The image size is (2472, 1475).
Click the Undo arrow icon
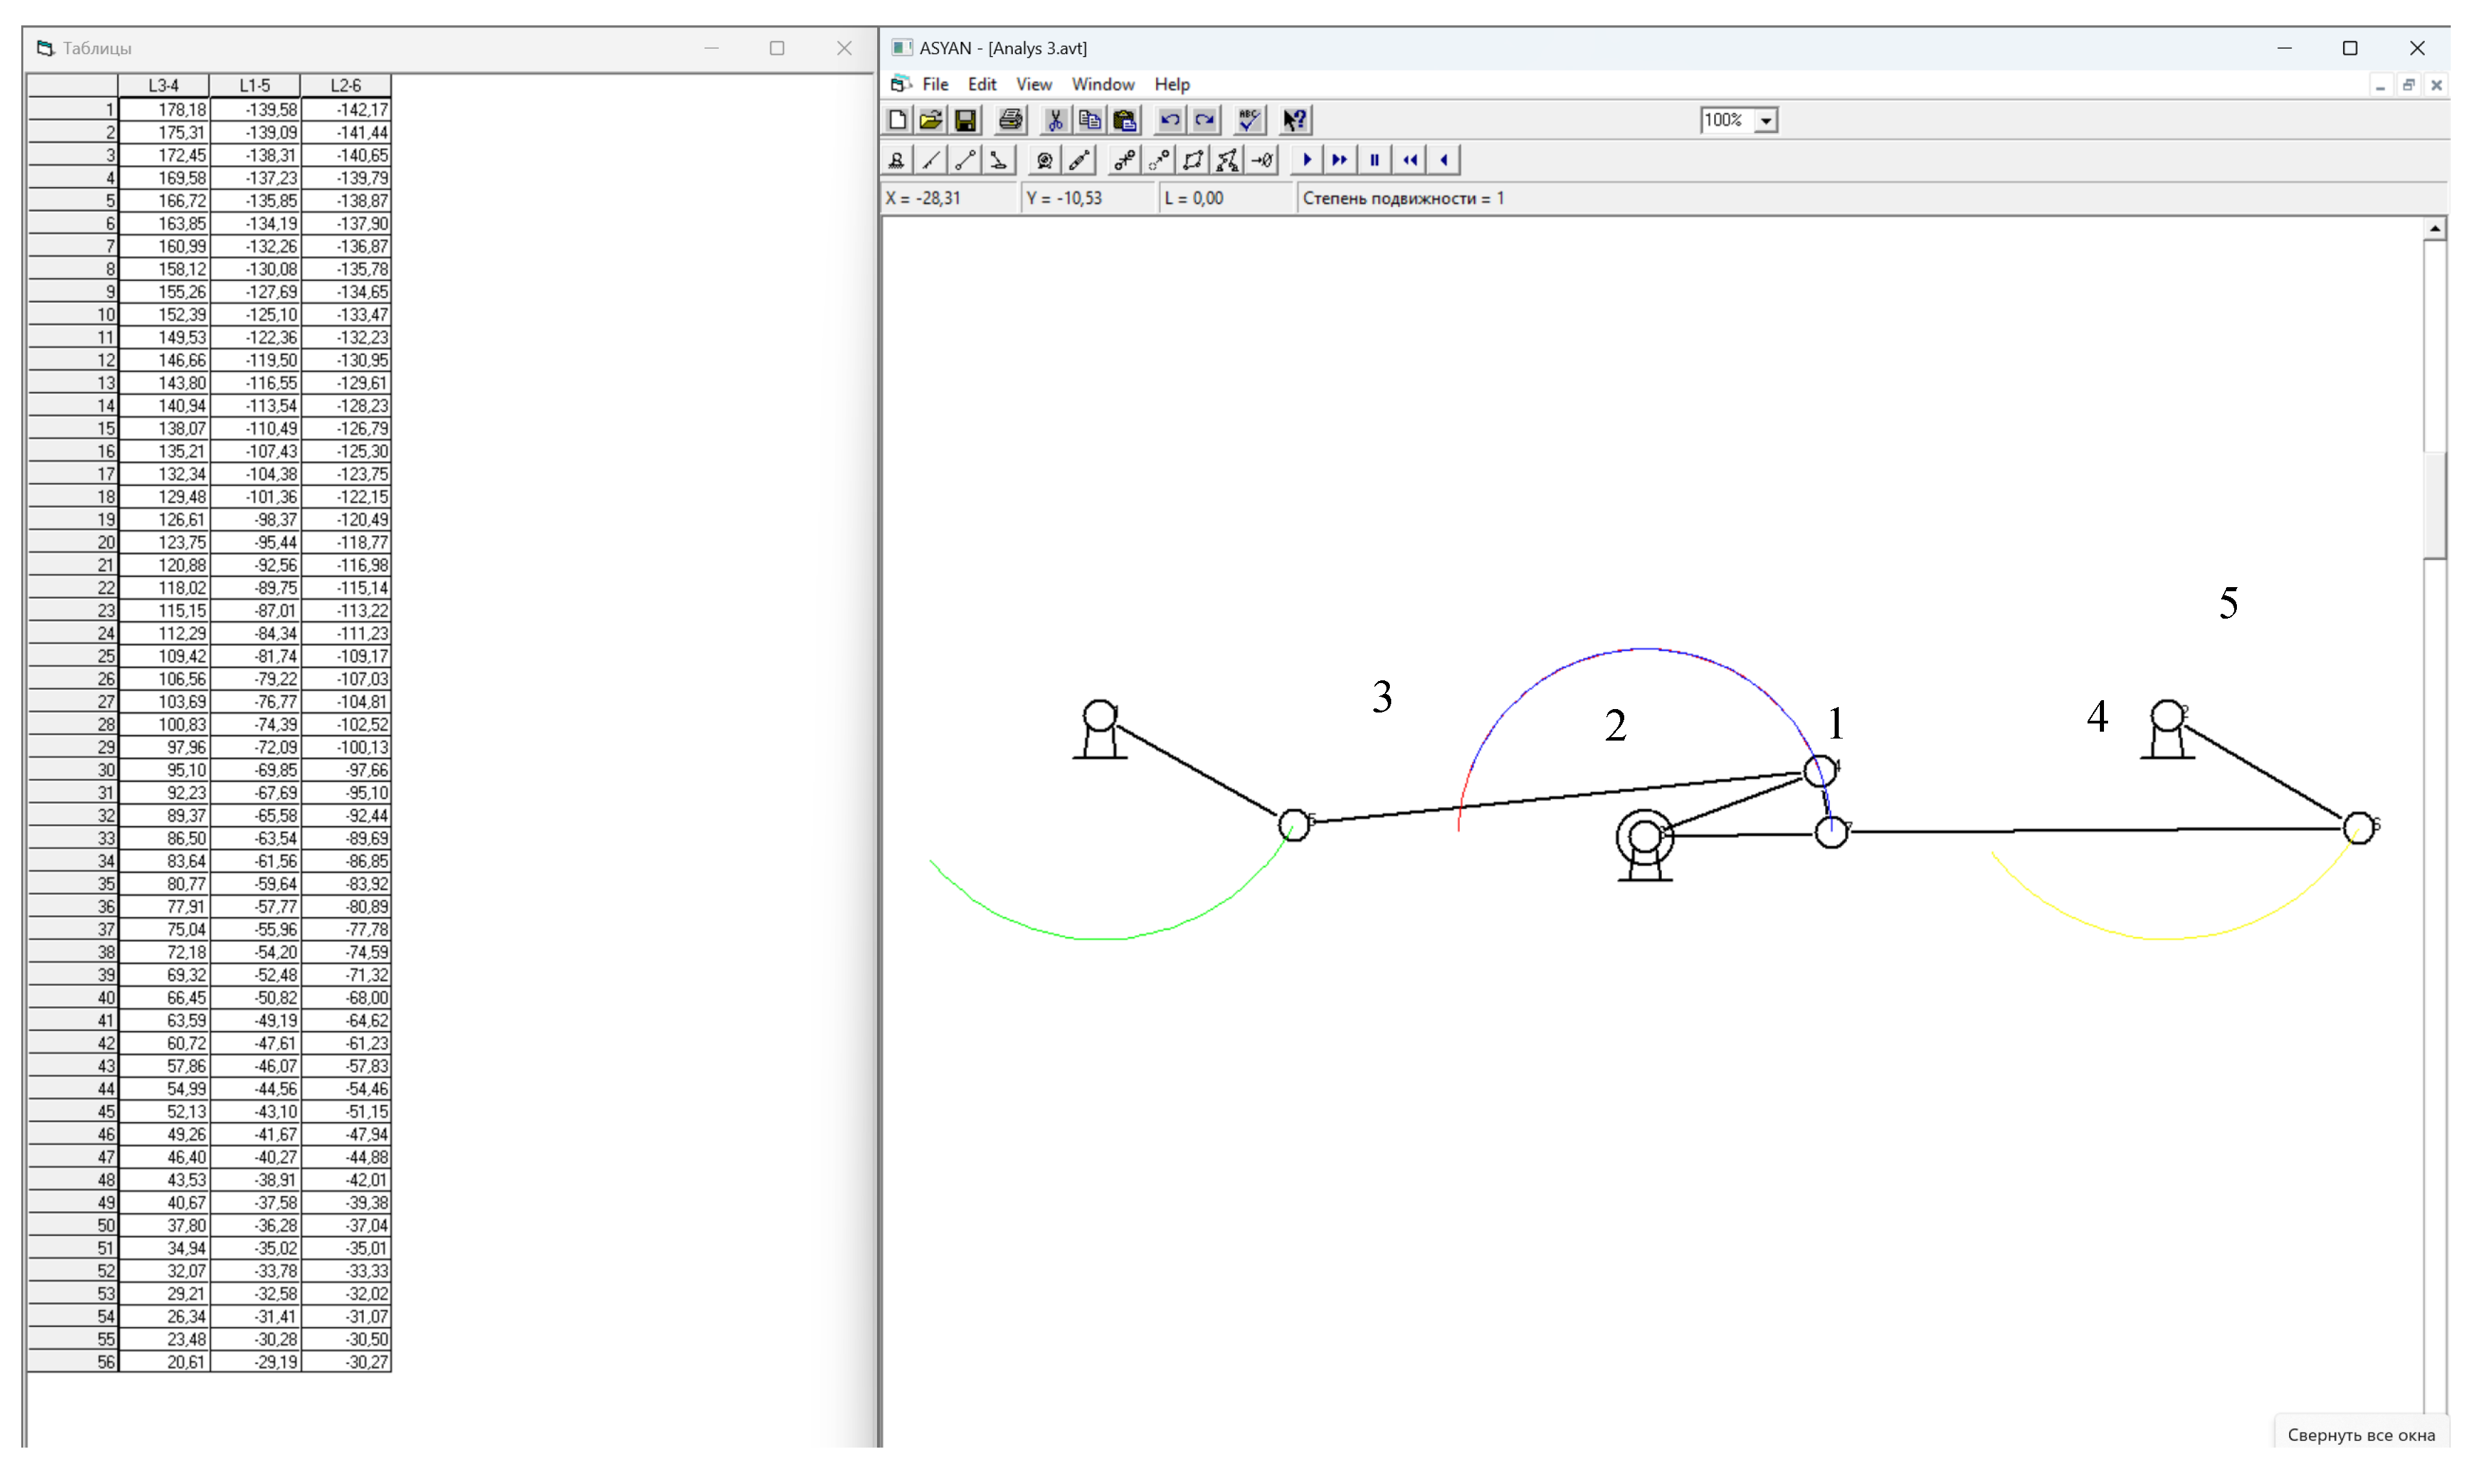pos(1170,121)
